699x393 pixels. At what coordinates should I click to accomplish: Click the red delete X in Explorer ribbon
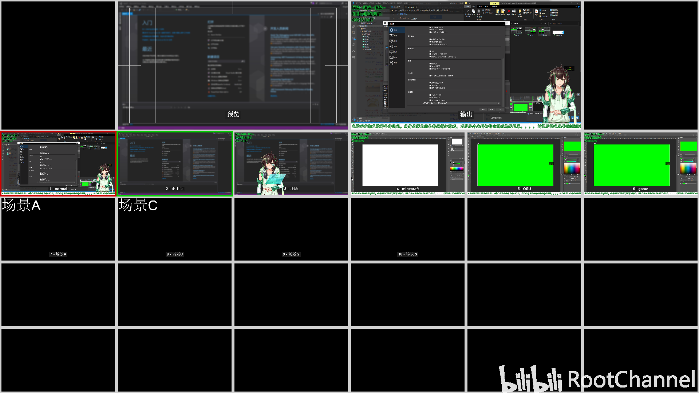point(509,11)
